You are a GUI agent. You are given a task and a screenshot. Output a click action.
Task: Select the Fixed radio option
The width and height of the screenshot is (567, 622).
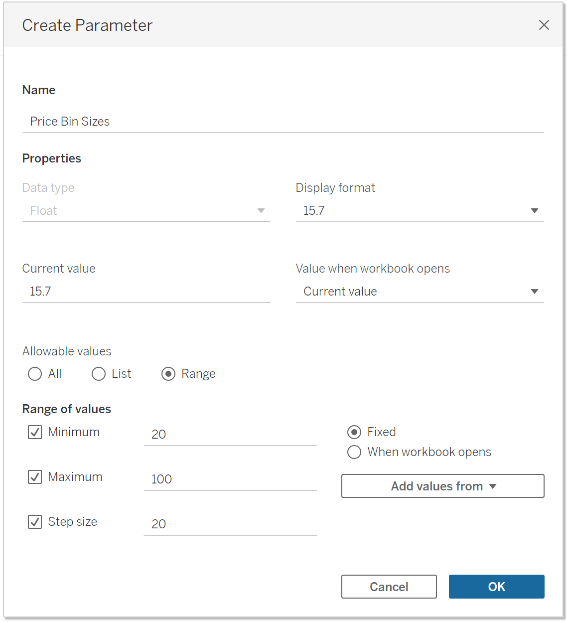(x=354, y=432)
